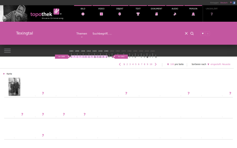Open language dropdown Deutsch
This screenshot has width=237, height=148.
[224, 3]
